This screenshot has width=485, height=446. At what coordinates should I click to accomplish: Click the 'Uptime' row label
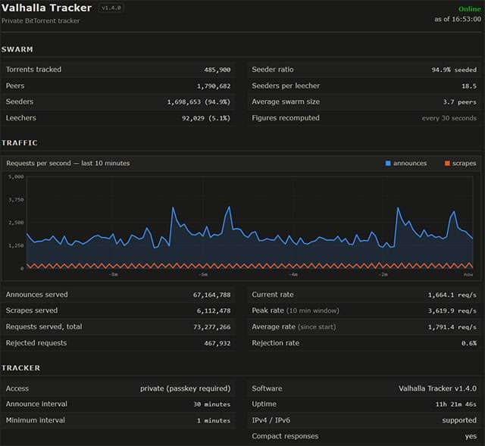pos(264,404)
